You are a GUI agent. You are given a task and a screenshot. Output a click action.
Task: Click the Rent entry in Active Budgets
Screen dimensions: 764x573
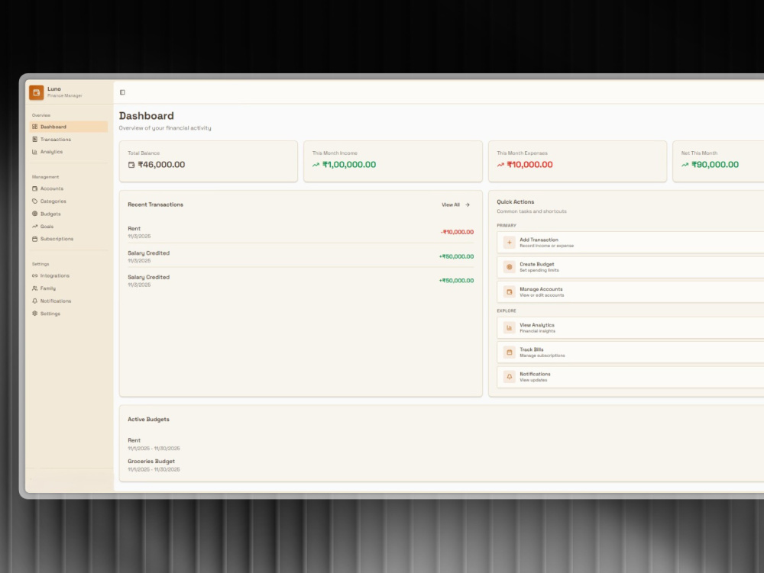click(134, 440)
